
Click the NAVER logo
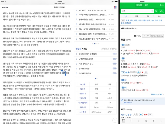pyautogui.click(x=5, y=7)
